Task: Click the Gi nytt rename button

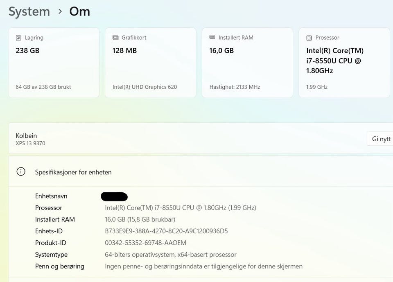Action: (380, 139)
